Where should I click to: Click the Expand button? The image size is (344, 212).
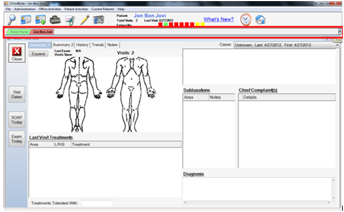(38, 54)
